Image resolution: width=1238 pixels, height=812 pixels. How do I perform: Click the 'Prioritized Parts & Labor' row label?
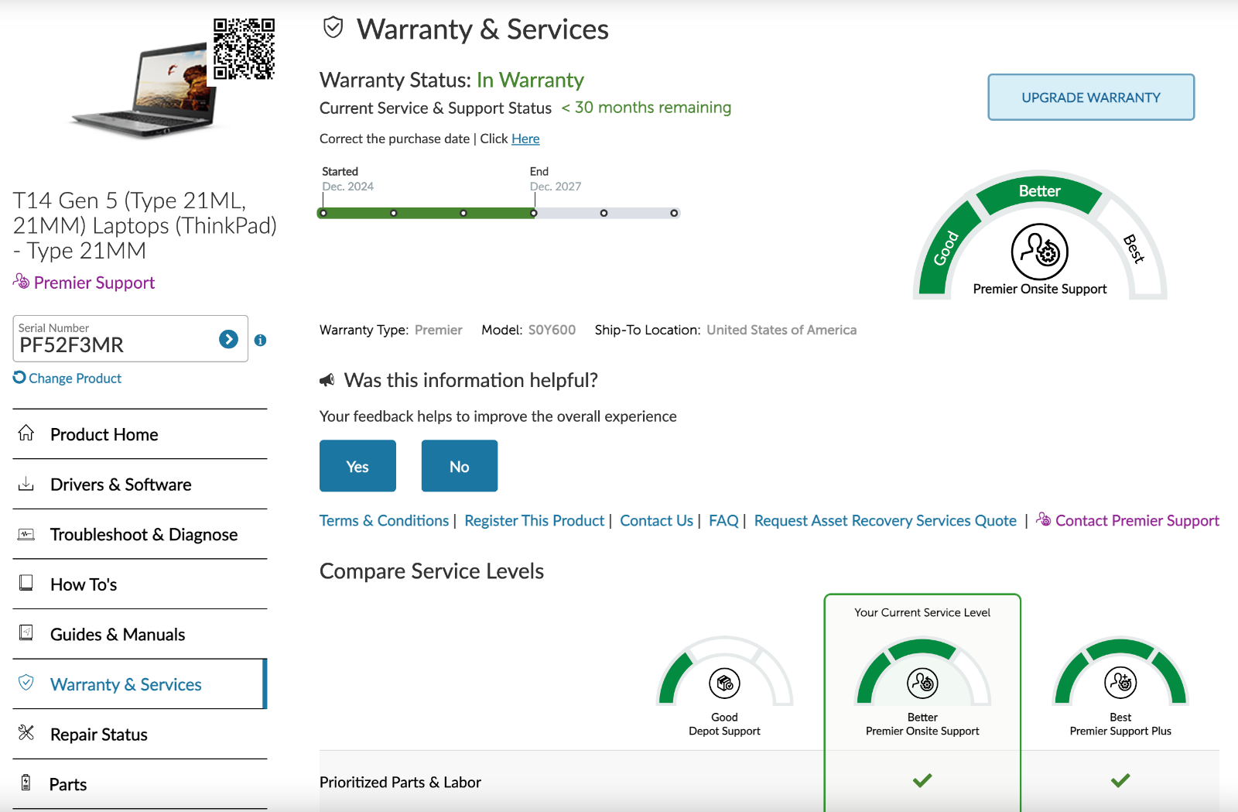tap(400, 782)
